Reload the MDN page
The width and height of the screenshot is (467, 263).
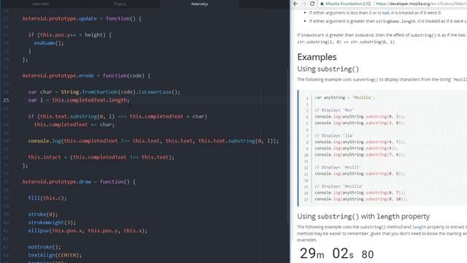312,4
